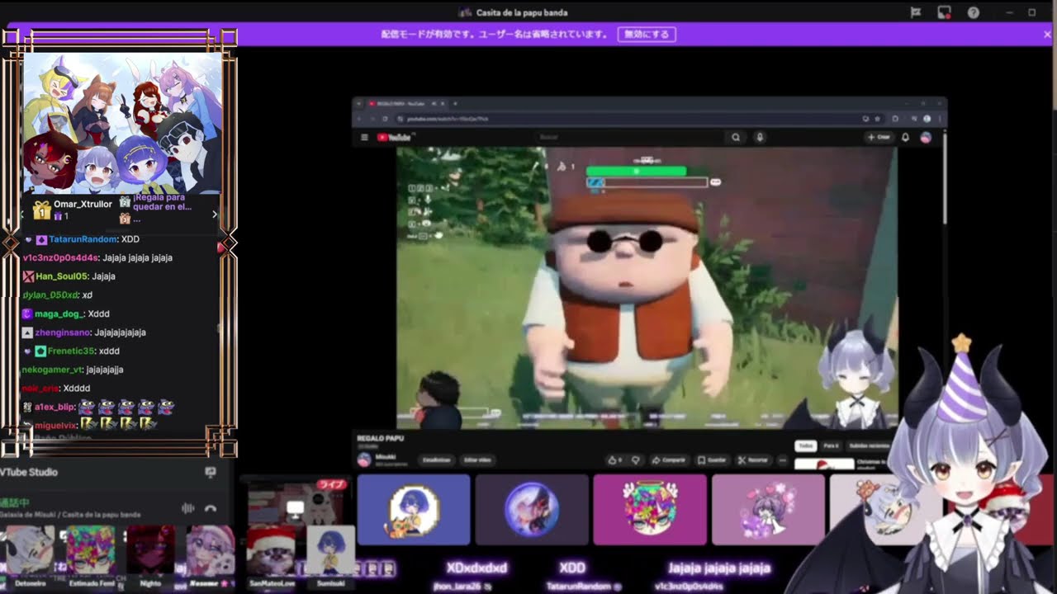Disconnect call with hang-up phone icon
Screen dimensions: 1057x594
click(211, 508)
